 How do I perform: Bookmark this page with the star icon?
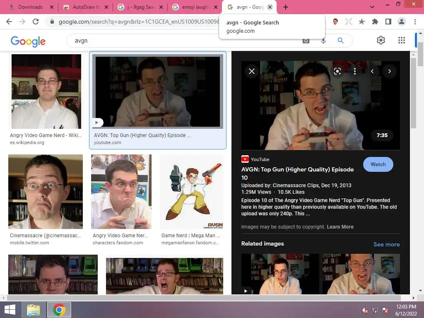coord(361,22)
